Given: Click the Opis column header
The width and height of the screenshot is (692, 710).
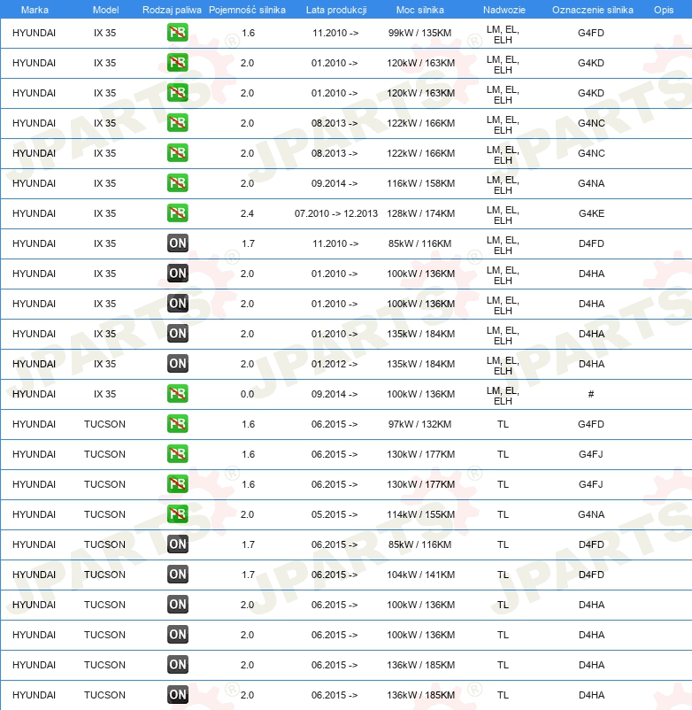Looking at the screenshot, I should point(664,10).
